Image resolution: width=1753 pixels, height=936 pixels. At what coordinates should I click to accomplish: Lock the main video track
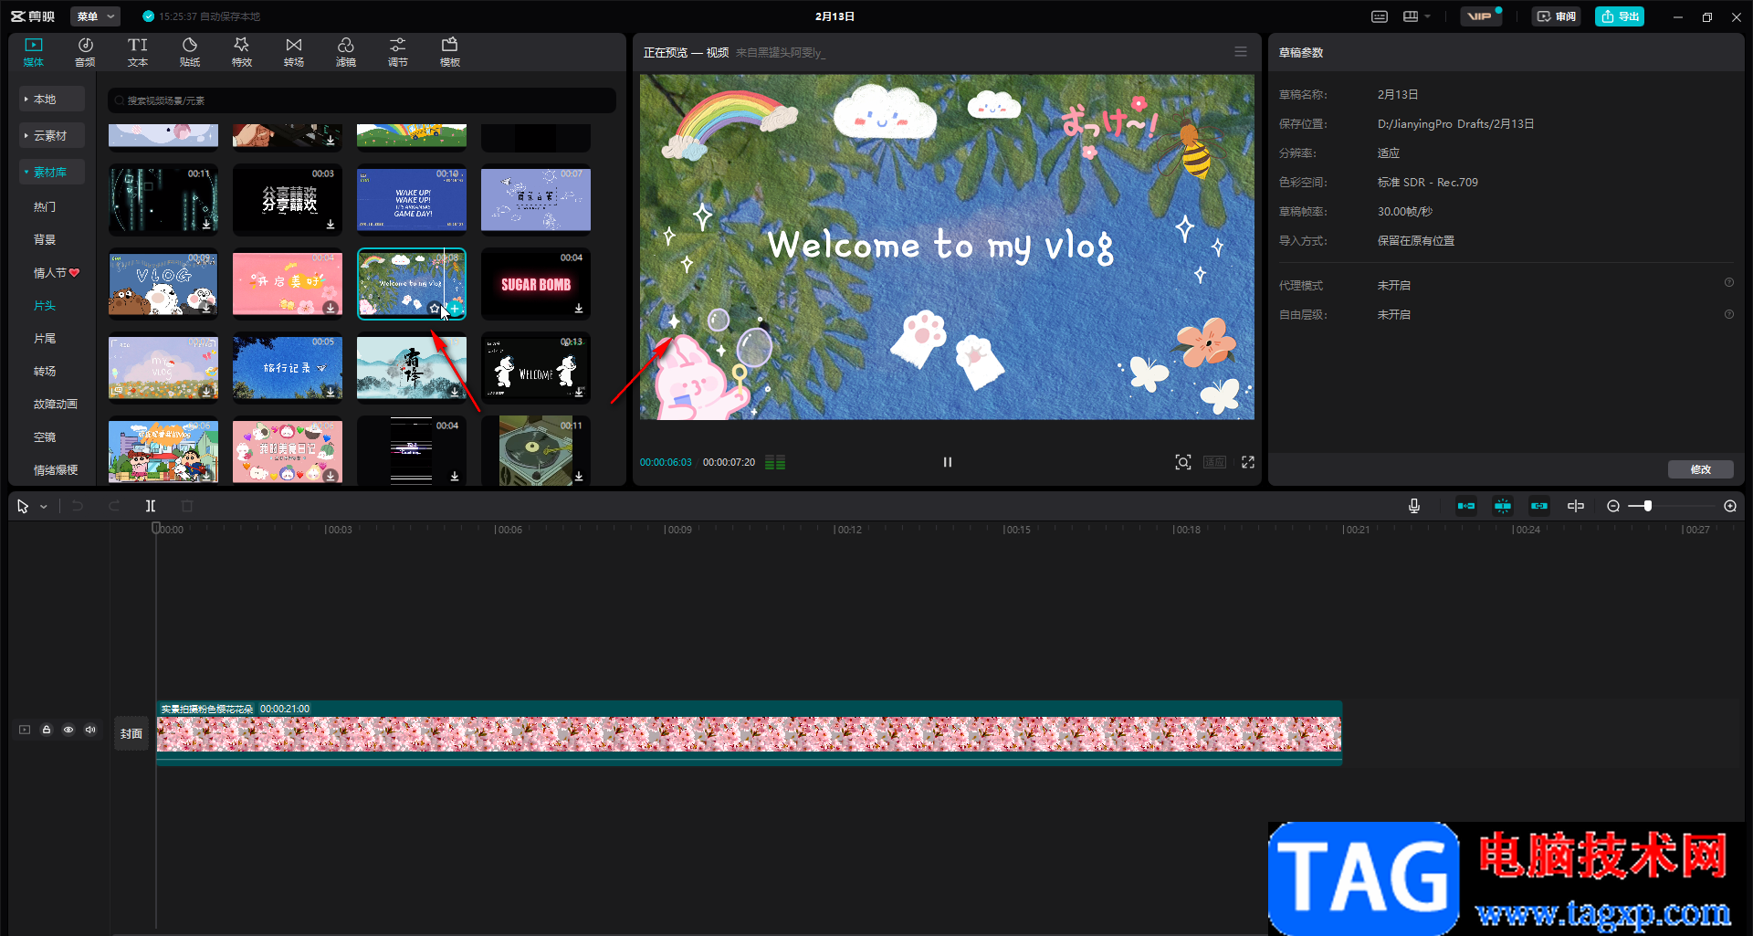coord(47,730)
